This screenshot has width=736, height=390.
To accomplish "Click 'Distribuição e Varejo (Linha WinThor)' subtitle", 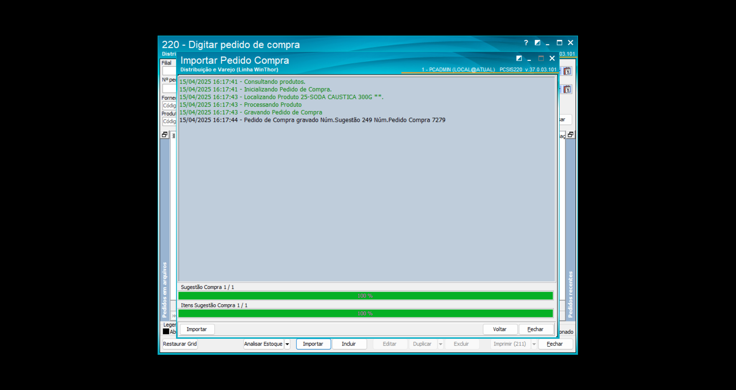I will click(229, 70).
